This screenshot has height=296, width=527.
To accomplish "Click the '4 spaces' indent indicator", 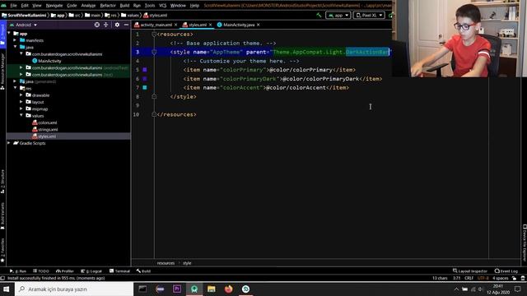I will tap(501, 278).
